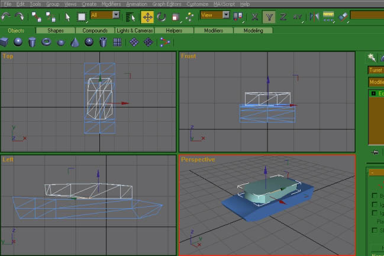Viewport: 384px width, 256px height.
Task: Open the Graph Editors menu
Action: [x=166, y=4]
